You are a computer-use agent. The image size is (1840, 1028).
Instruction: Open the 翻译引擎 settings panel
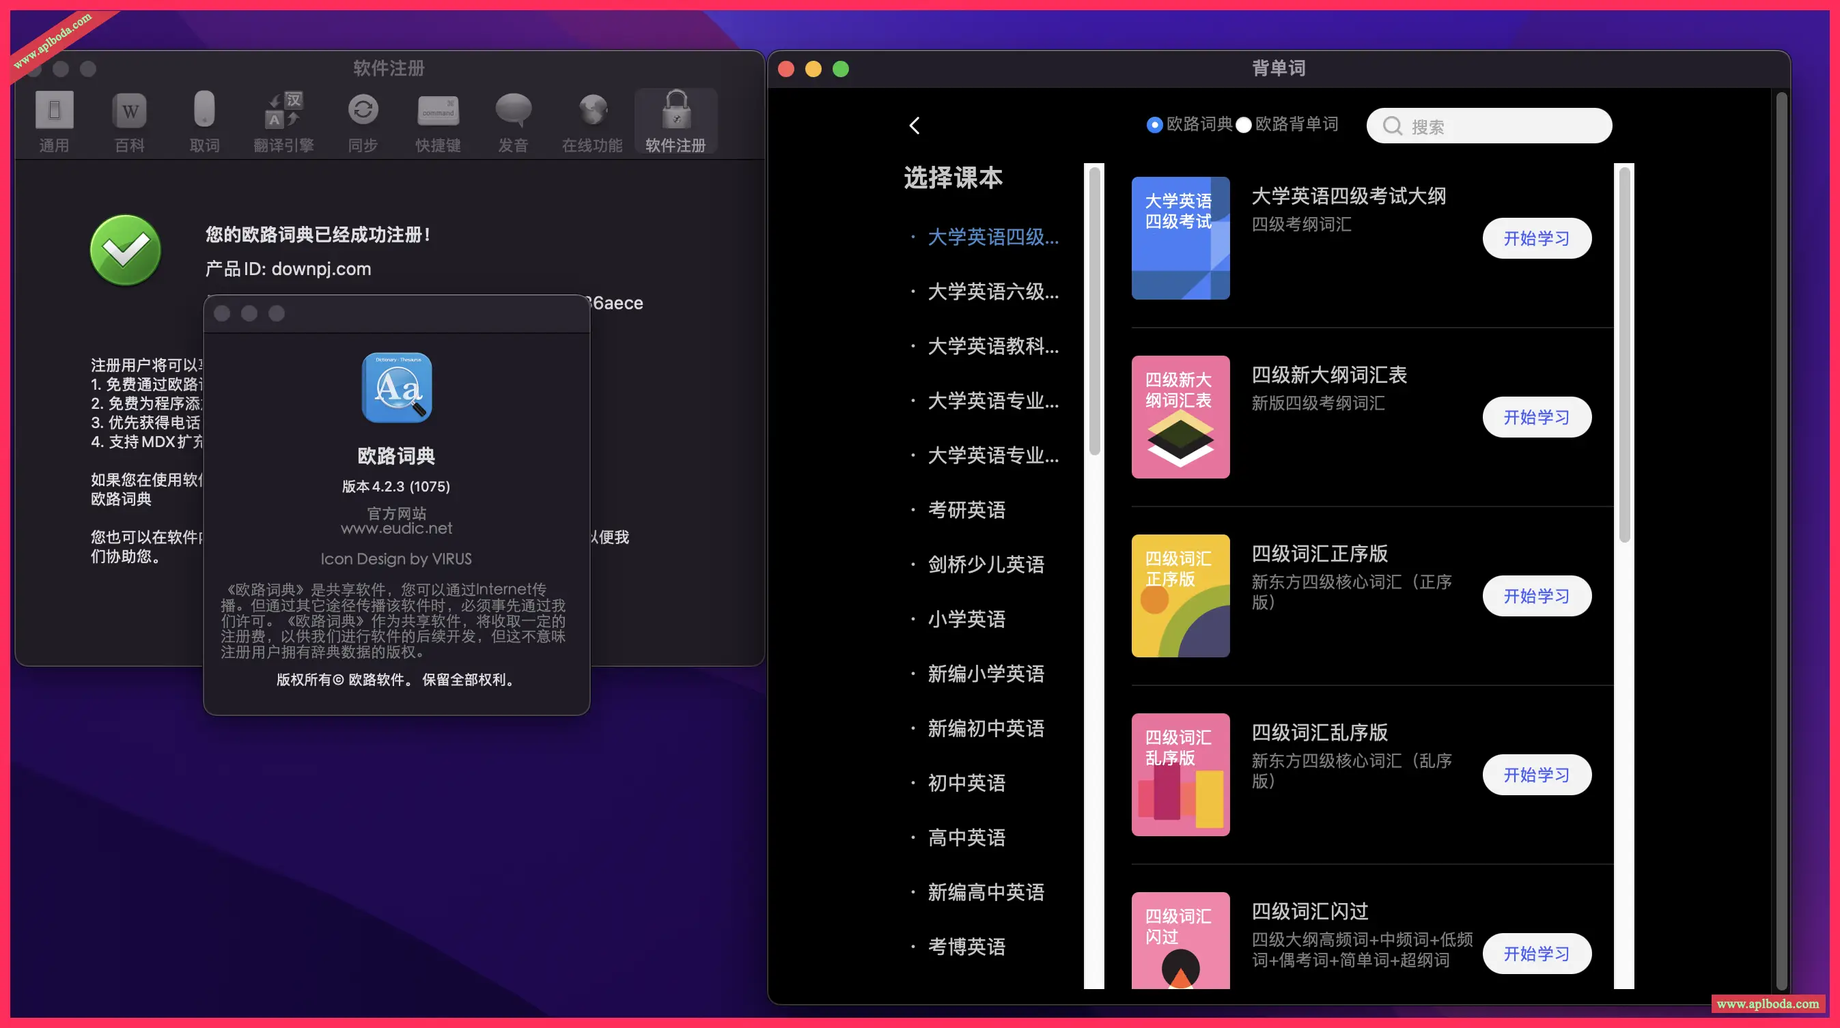click(x=282, y=120)
